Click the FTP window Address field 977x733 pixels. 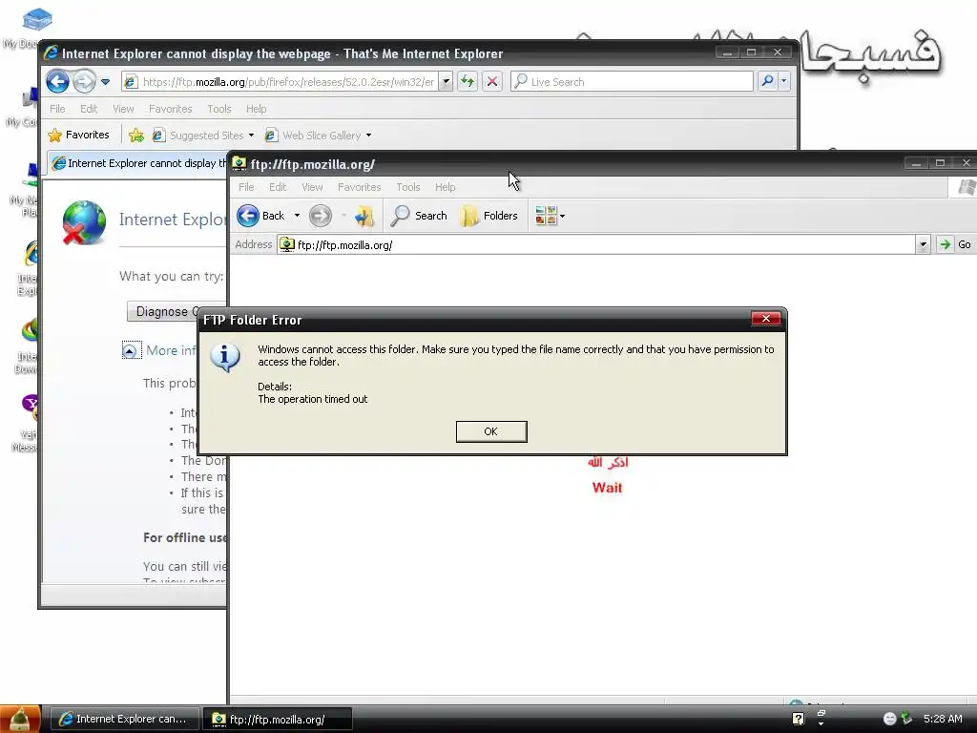click(x=597, y=245)
